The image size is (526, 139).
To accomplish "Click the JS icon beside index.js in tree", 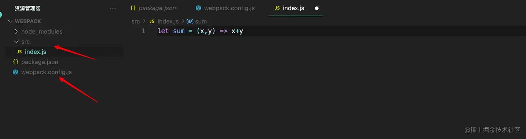I will pyautogui.click(x=19, y=52).
